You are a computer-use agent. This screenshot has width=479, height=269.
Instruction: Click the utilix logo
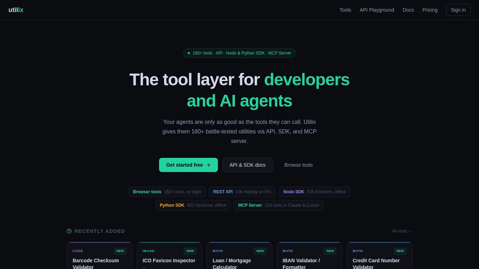pyautogui.click(x=16, y=10)
